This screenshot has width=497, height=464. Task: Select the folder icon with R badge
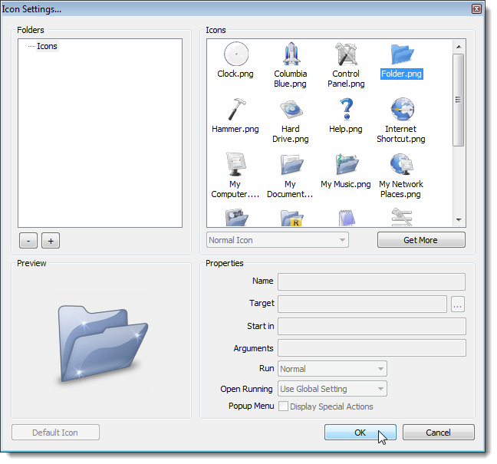click(x=291, y=218)
